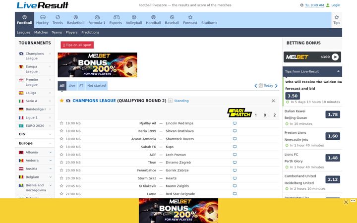This screenshot has width=357, height=223.
Task: Expand the CIS region list
Action: (35, 134)
